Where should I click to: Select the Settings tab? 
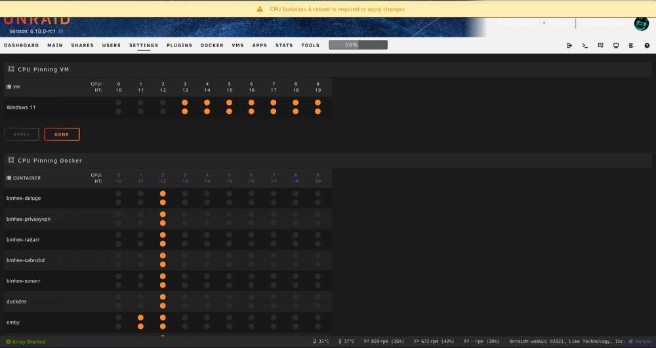pos(144,45)
